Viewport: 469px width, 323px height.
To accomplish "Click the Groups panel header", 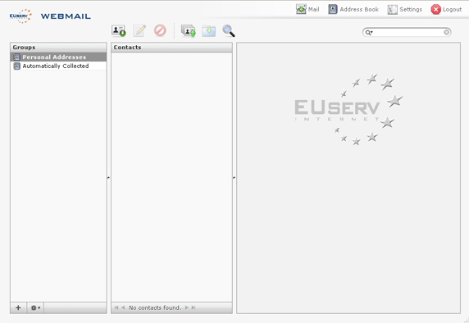I will point(58,48).
